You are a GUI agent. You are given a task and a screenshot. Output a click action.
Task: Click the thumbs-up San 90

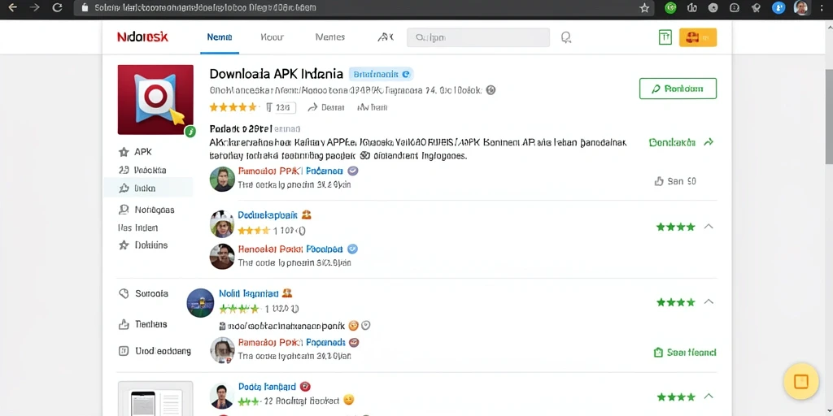click(675, 181)
